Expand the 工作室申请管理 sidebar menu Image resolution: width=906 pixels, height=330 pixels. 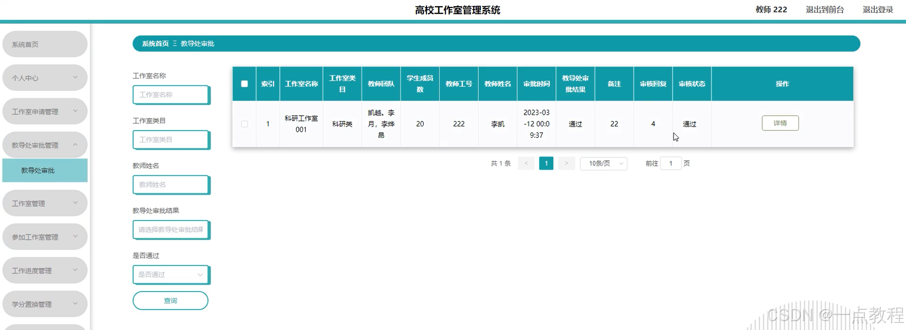click(x=45, y=111)
